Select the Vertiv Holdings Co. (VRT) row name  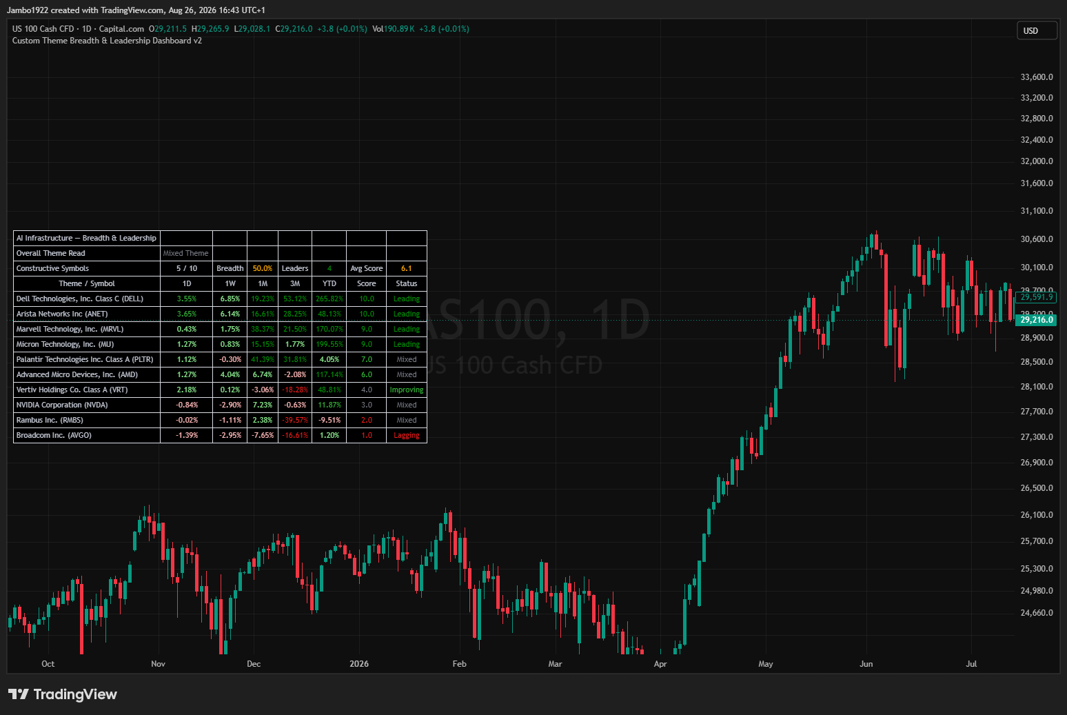pyautogui.click(x=72, y=390)
